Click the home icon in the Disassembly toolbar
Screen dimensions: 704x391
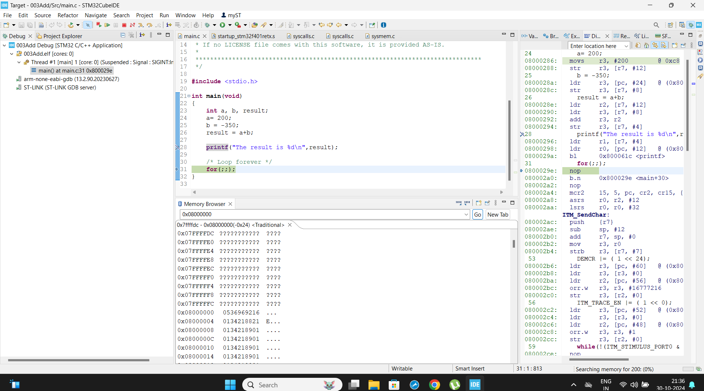click(646, 45)
